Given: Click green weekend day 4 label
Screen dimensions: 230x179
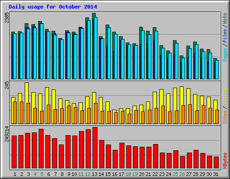Looking at the screenshot, I should tap(35, 174).
